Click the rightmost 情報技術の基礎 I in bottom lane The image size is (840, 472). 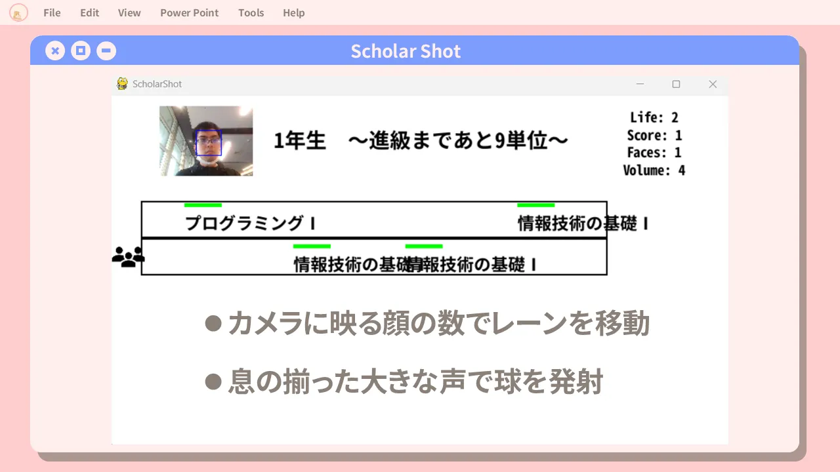point(472,265)
